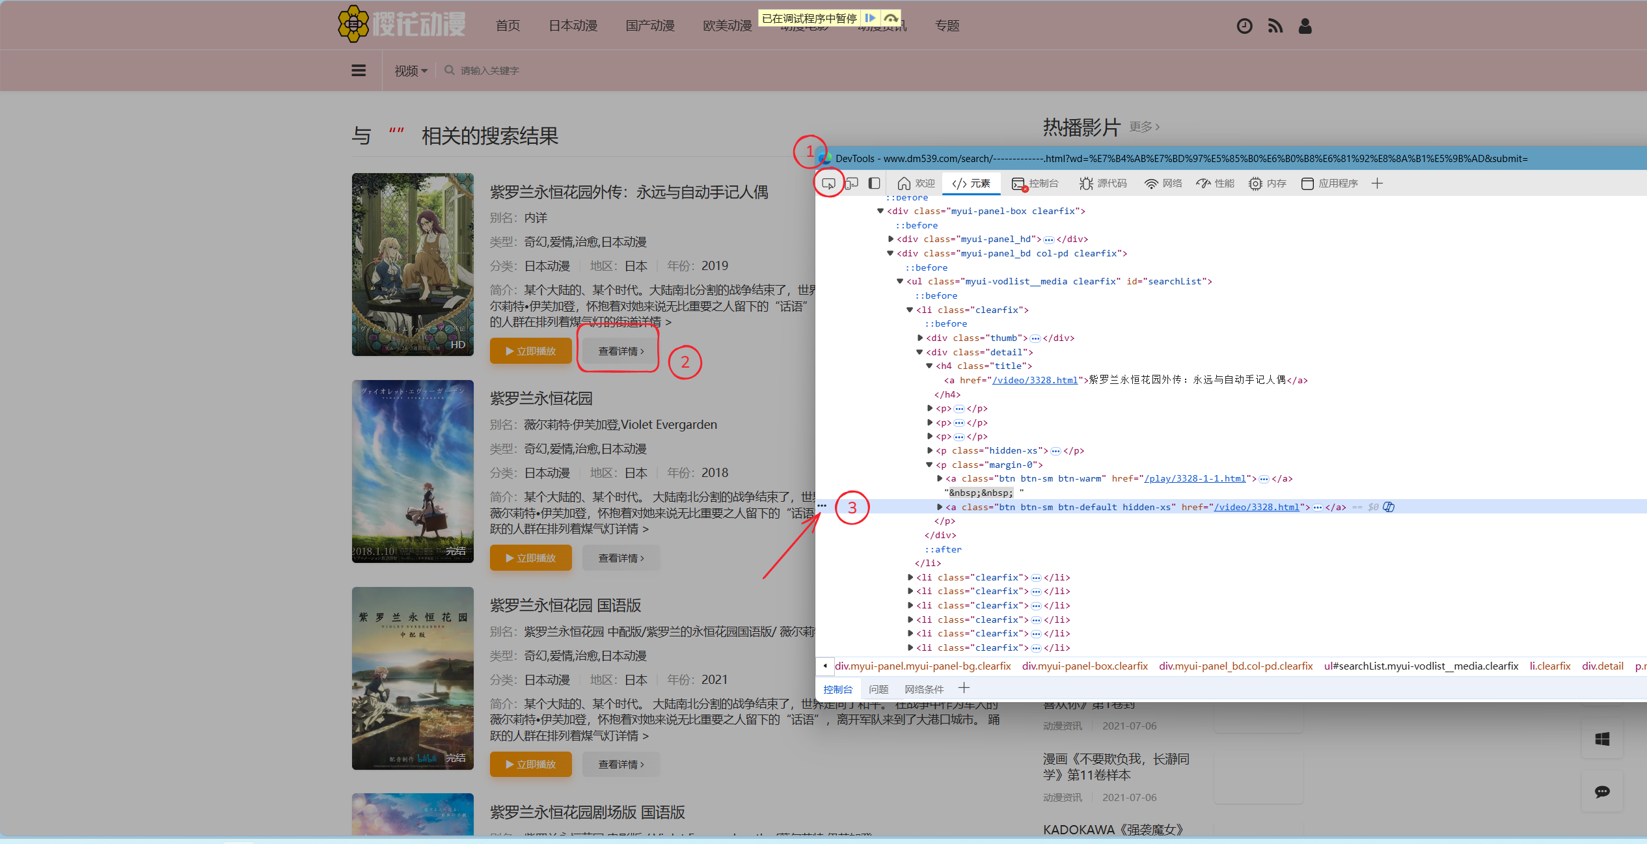Add a new DevTools tab with plus
Screen dimensions: 1647x844
1377,184
